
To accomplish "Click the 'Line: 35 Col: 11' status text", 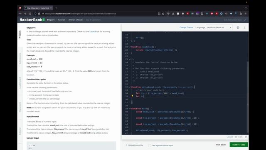I will pyautogui.click(x=237, y=137).
